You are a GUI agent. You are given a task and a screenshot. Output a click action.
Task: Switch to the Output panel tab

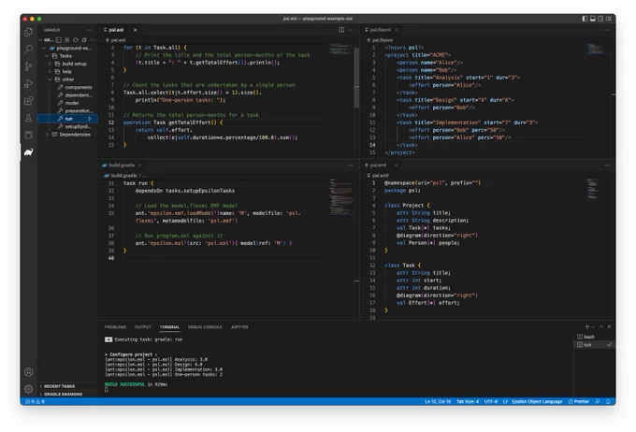pyautogui.click(x=143, y=327)
